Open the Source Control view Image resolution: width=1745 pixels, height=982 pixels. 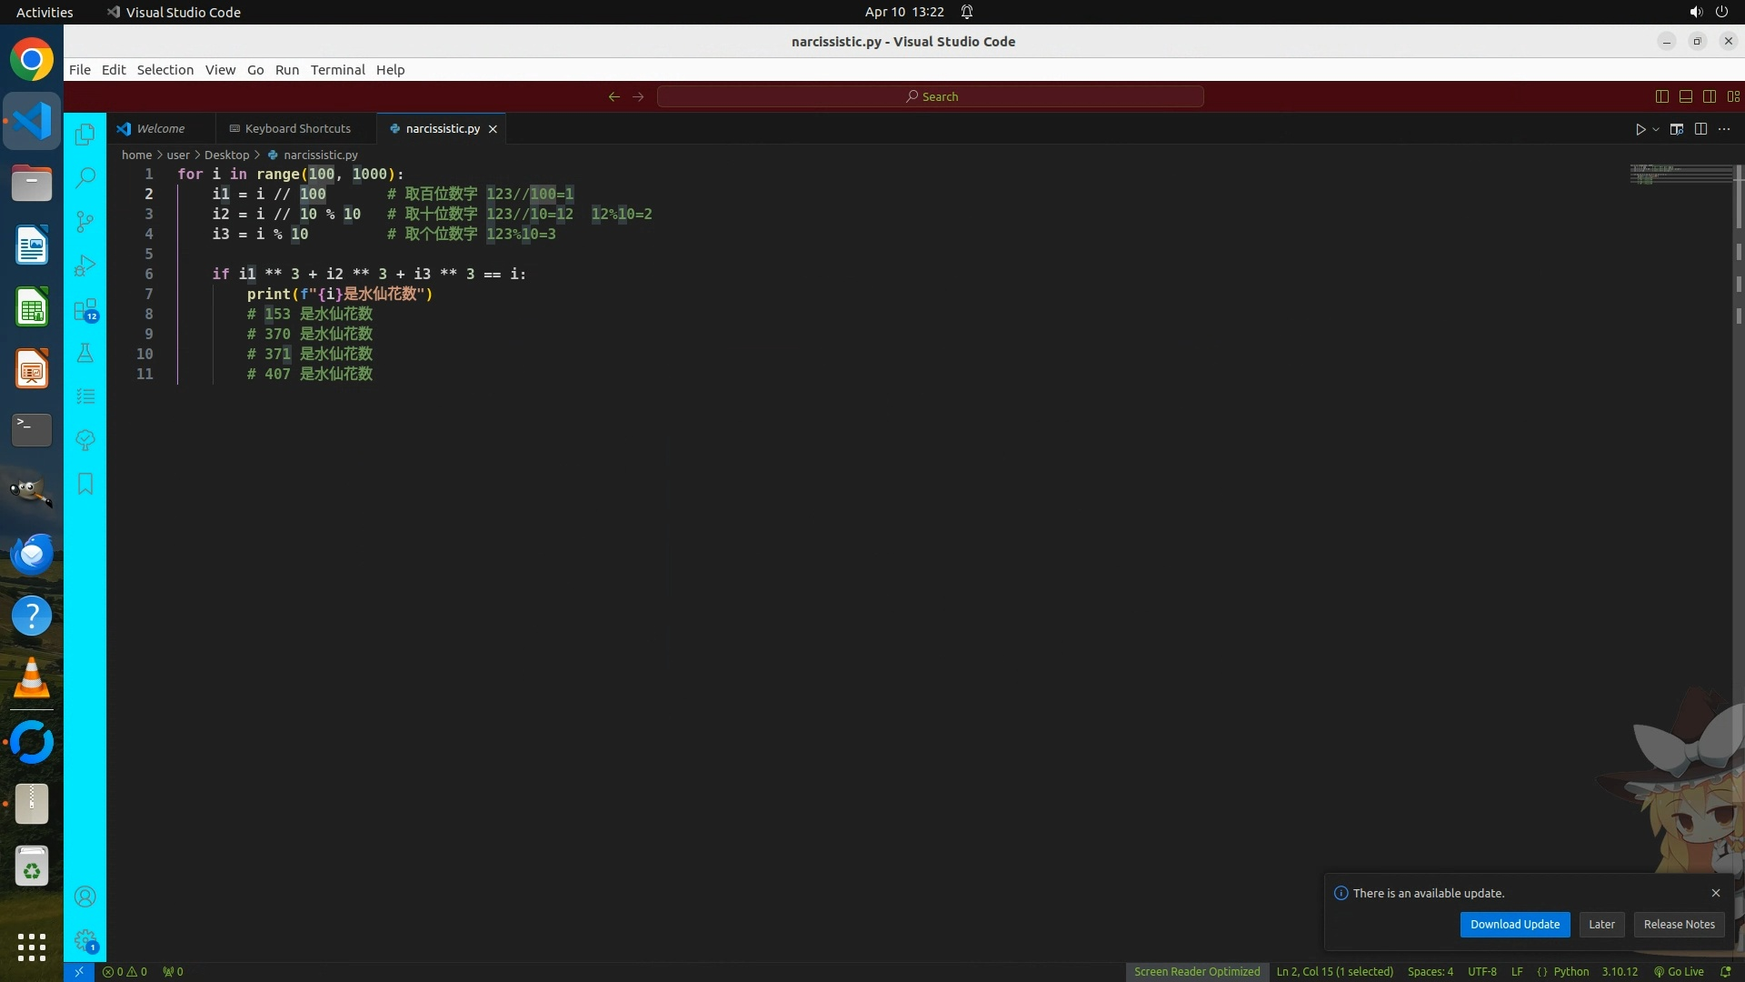pos(85,221)
